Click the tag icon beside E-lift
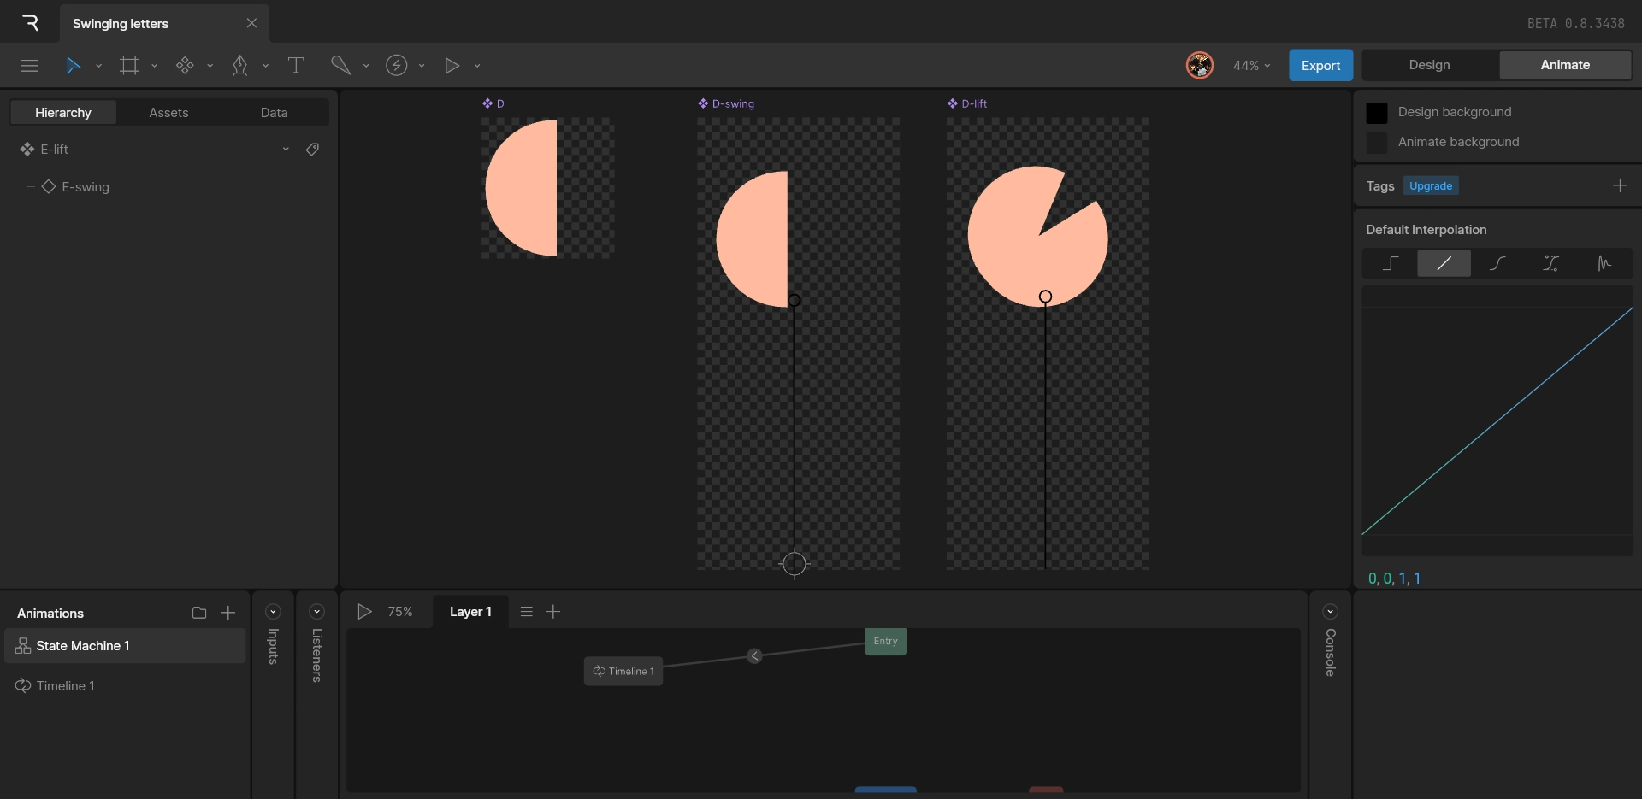The height and width of the screenshot is (799, 1642). click(x=313, y=150)
